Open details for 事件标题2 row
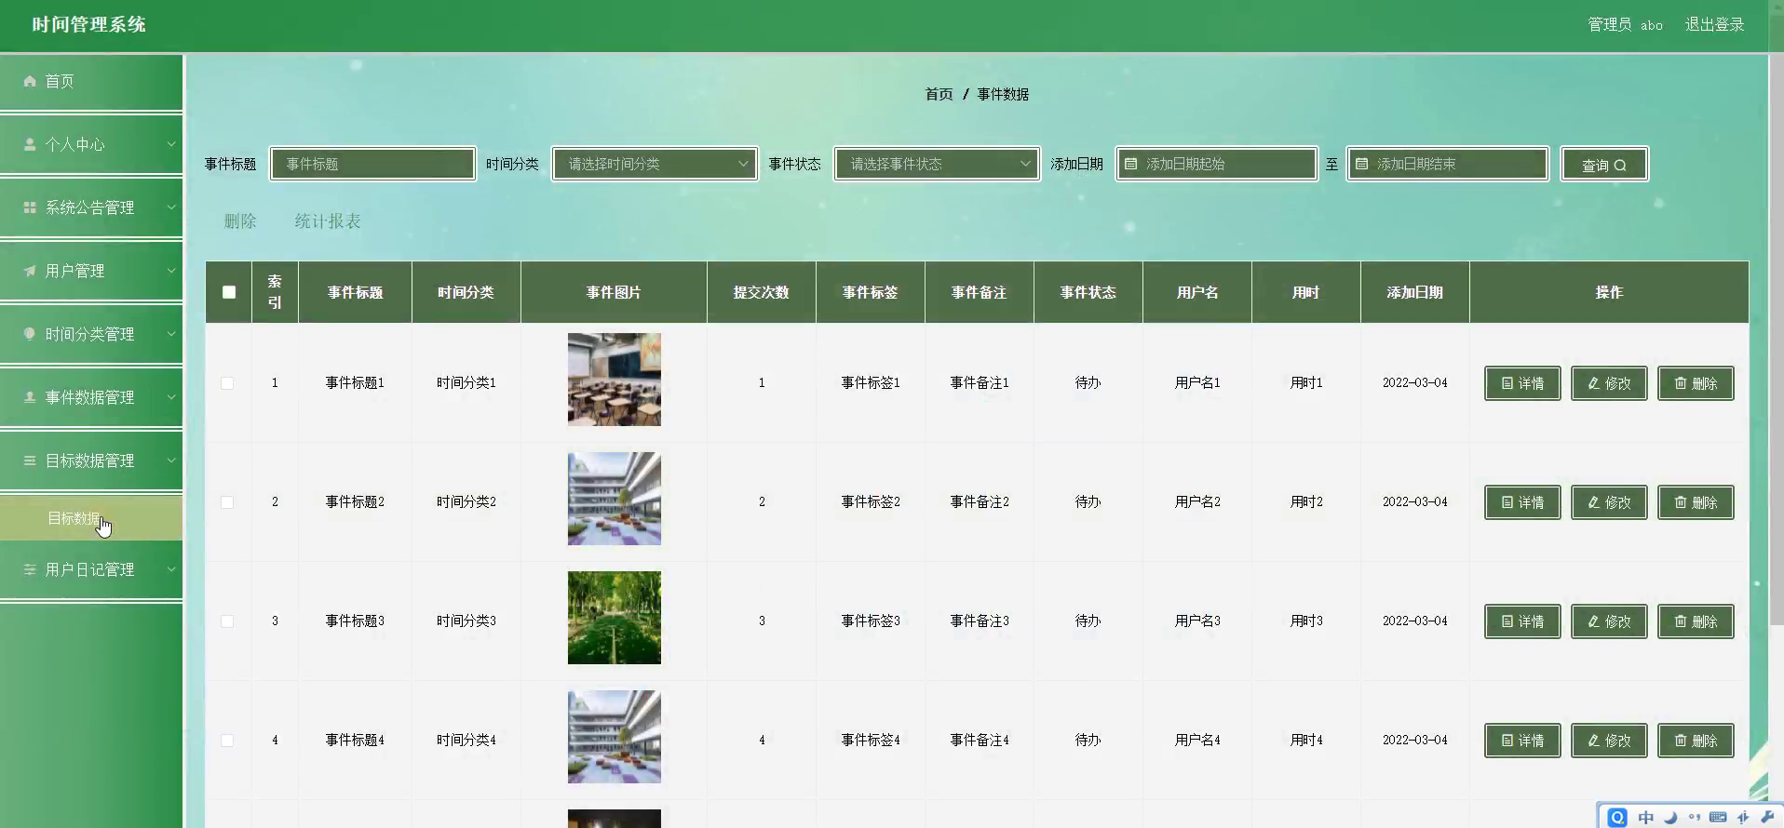 point(1522,502)
